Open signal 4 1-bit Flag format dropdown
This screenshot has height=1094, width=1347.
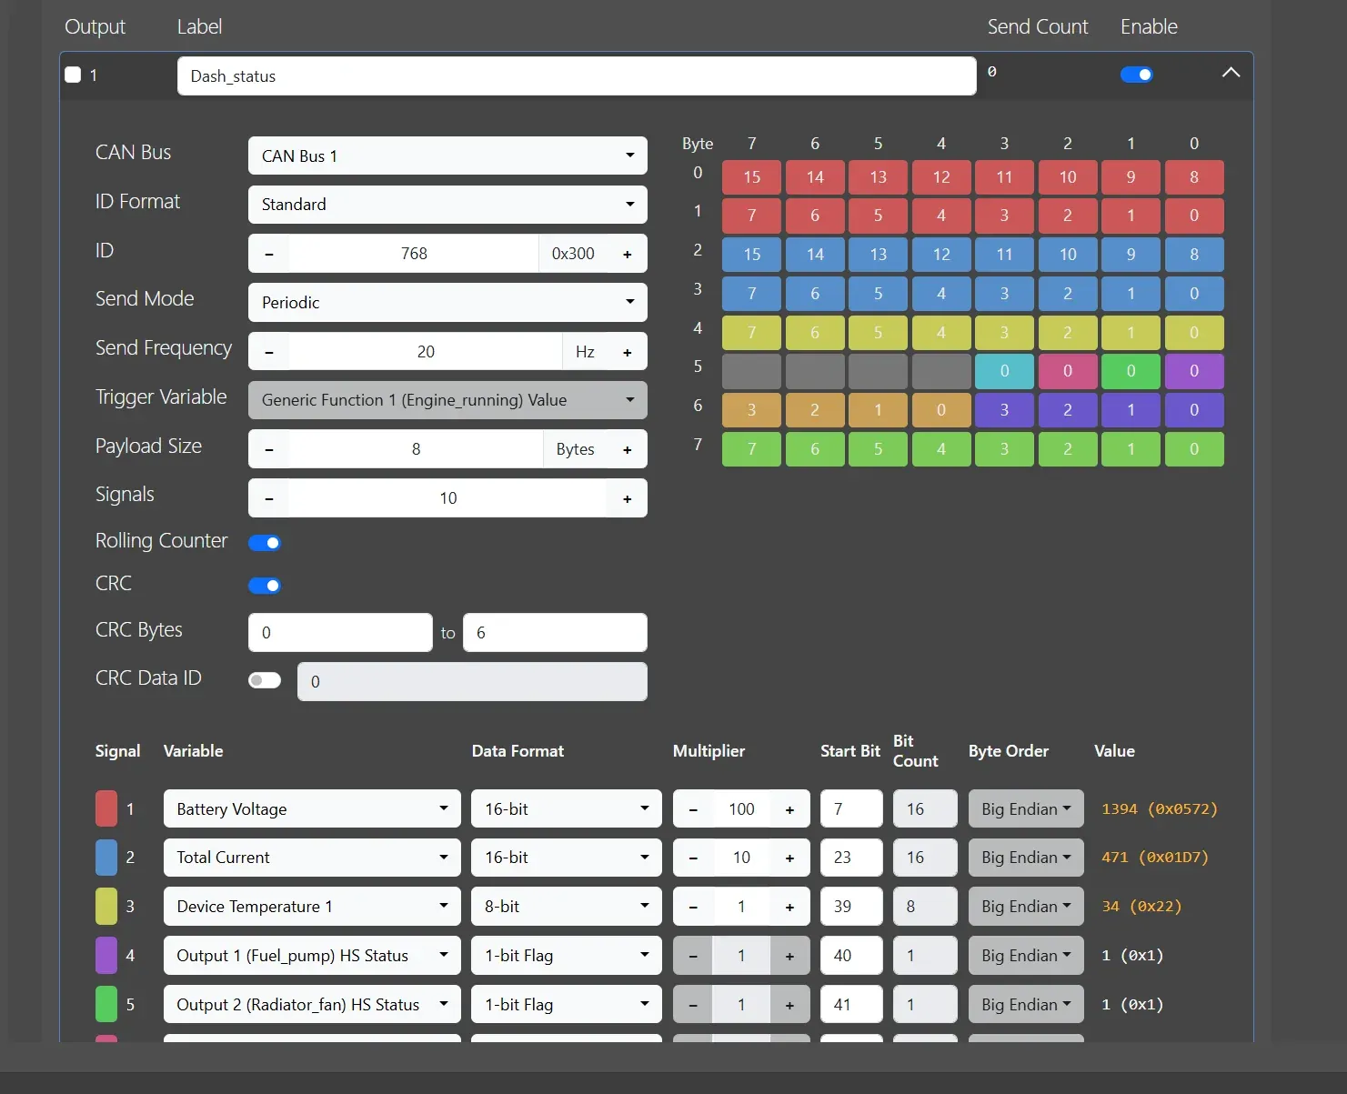click(567, 956)
